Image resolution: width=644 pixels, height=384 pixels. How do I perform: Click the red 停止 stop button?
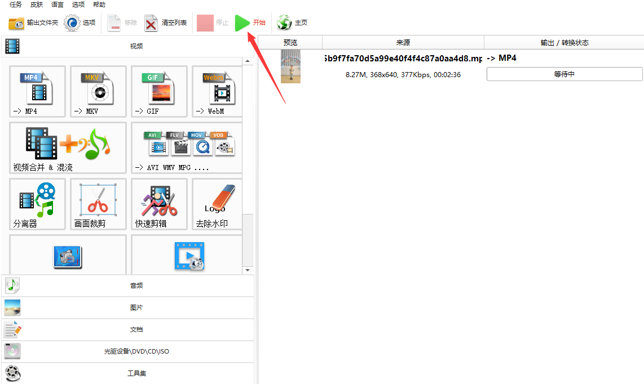tap(213, 23)
